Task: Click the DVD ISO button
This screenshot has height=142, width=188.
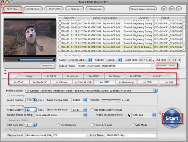Action: pyautogui.click(x=54, y=9)
